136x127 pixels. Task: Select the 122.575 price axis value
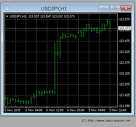(125, 63)
